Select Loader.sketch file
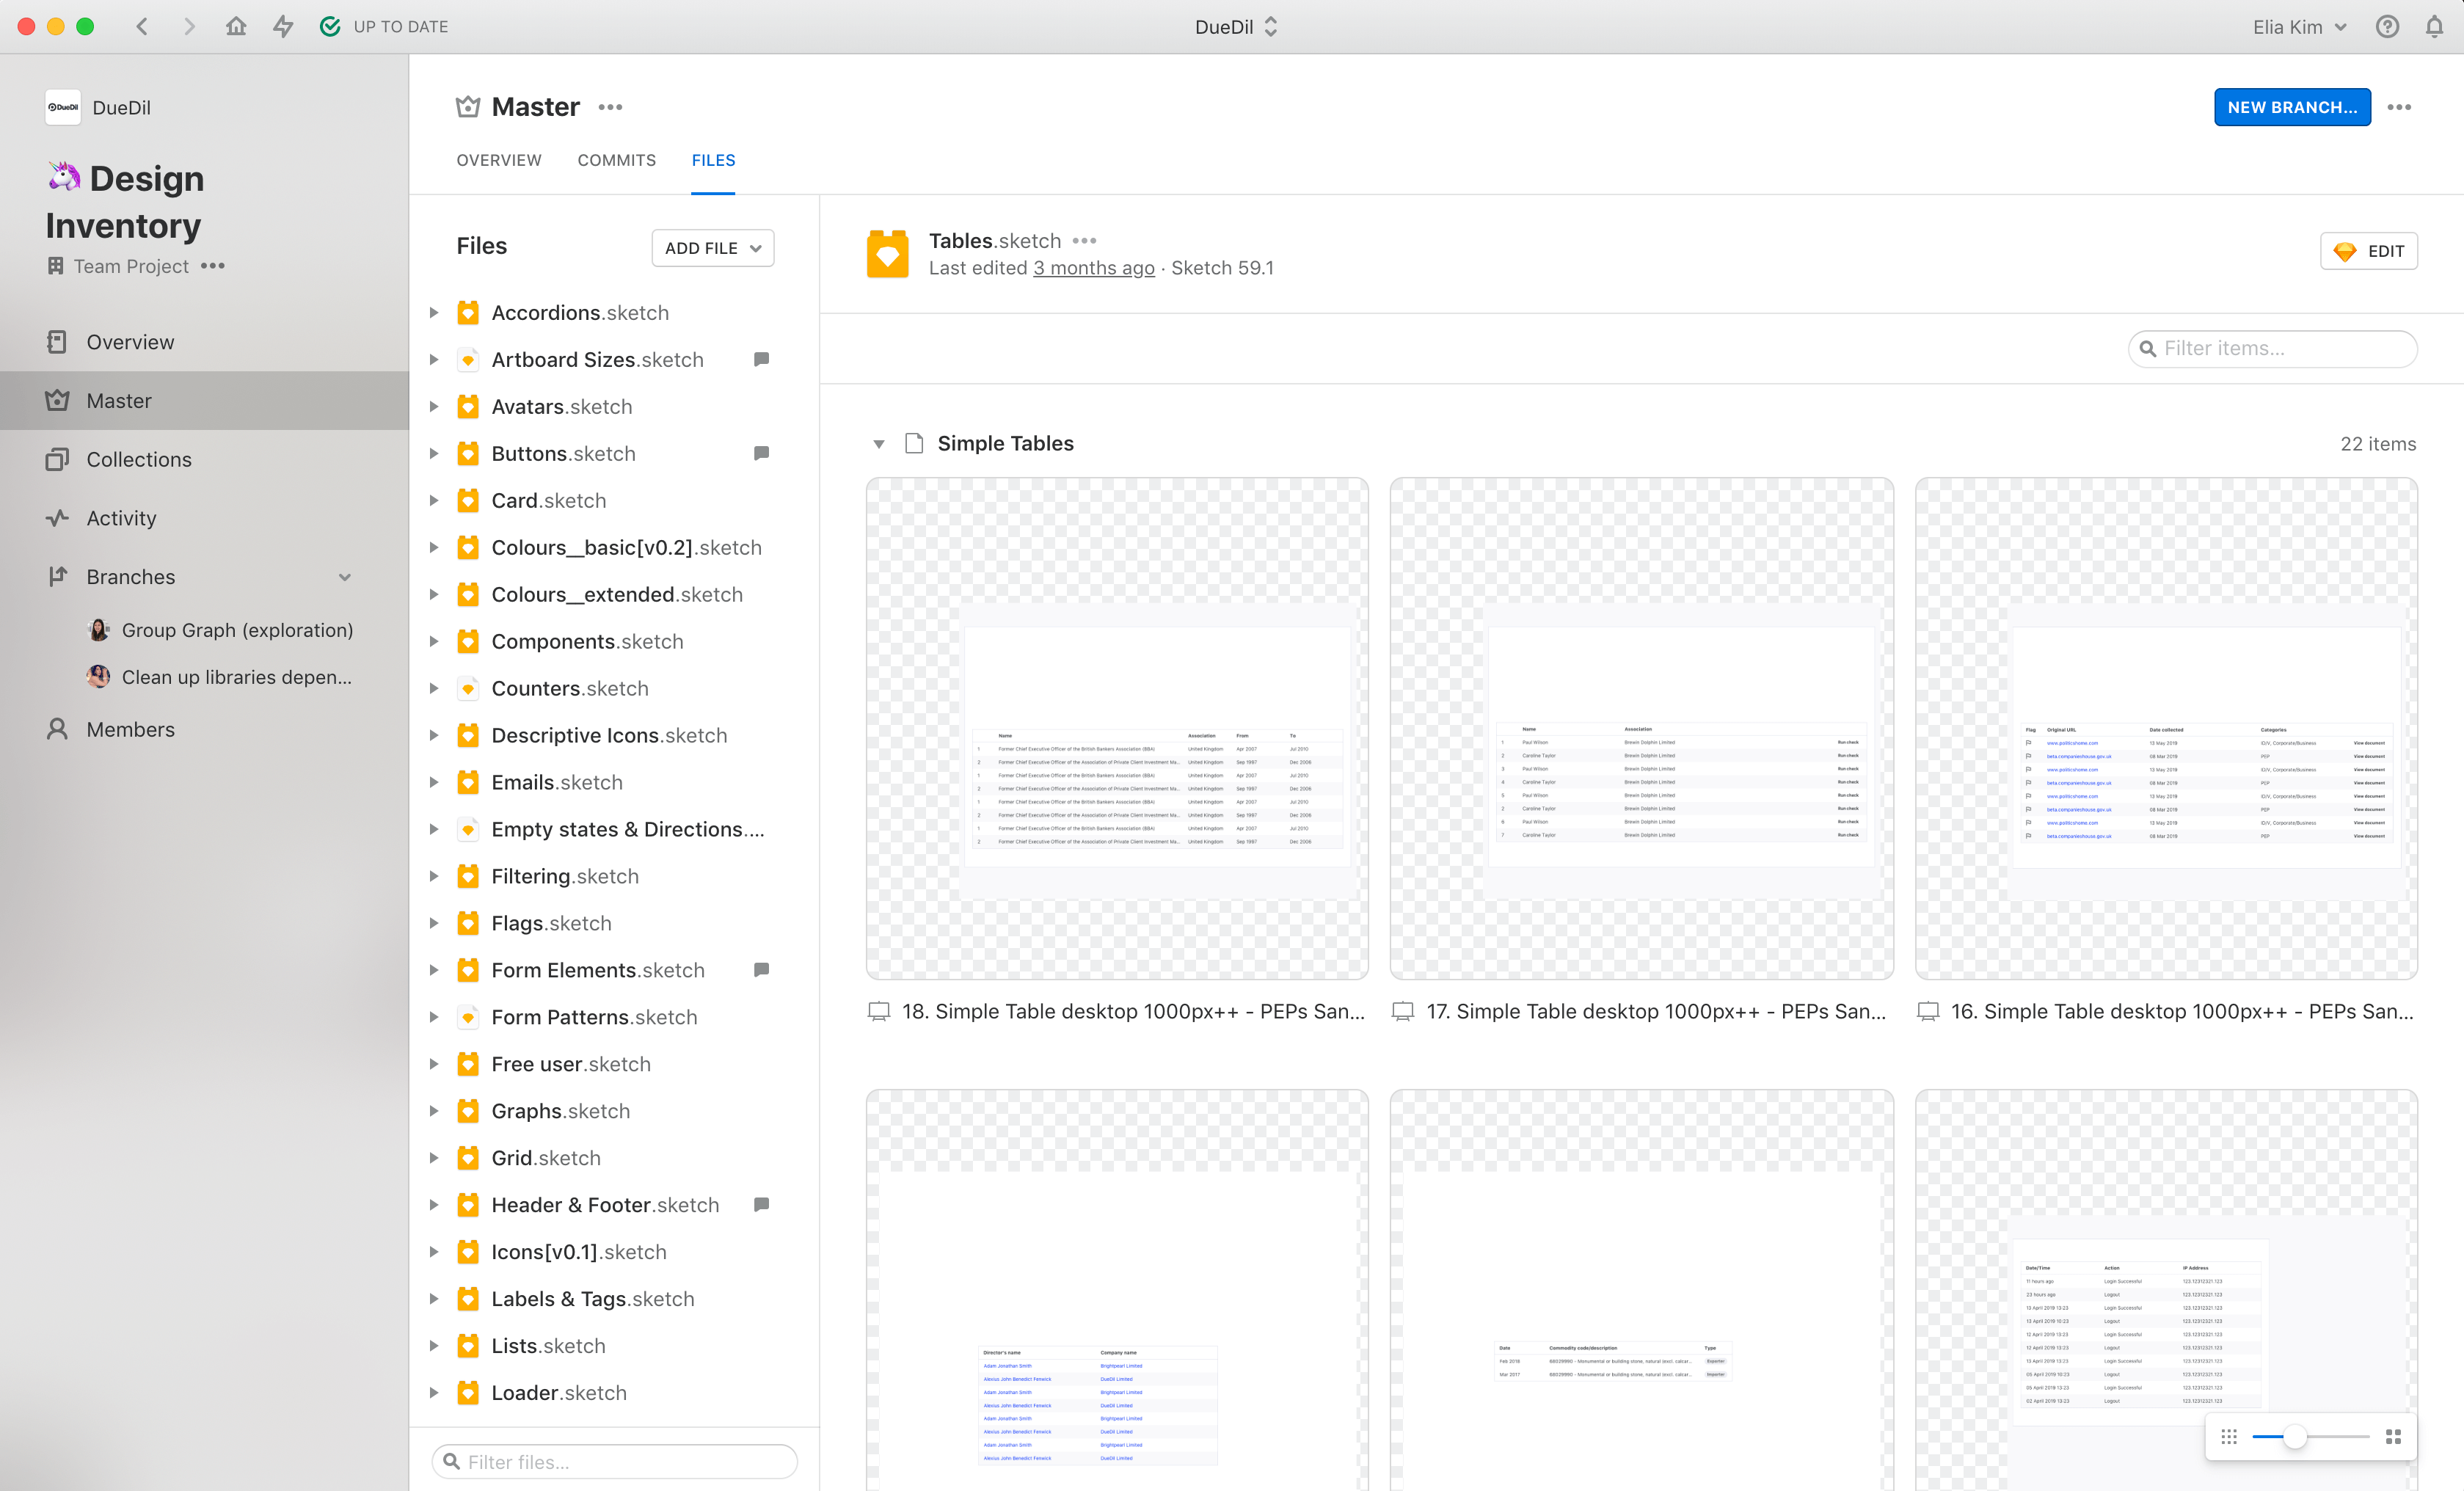The width and height of the screenshot is (2464, 1491). click(559, 1393)
